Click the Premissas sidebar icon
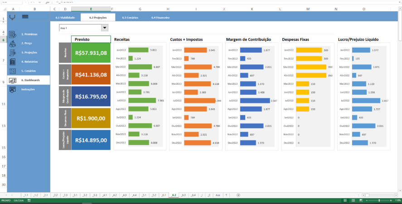This screenshot has height=204, width=402. click(12, 34)
